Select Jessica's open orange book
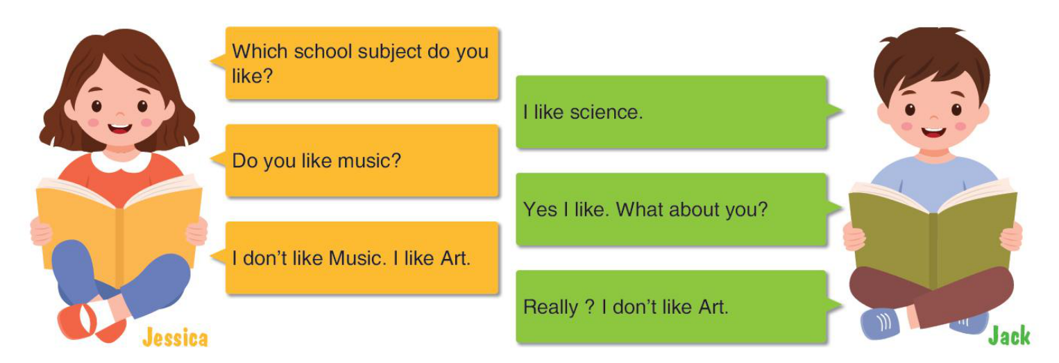Screen dimensions: 1059x363 (x=119, y=223)
